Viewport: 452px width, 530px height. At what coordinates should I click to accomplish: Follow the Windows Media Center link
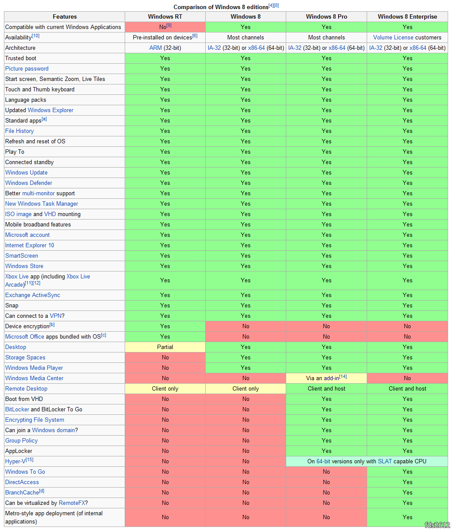point(34,378)
